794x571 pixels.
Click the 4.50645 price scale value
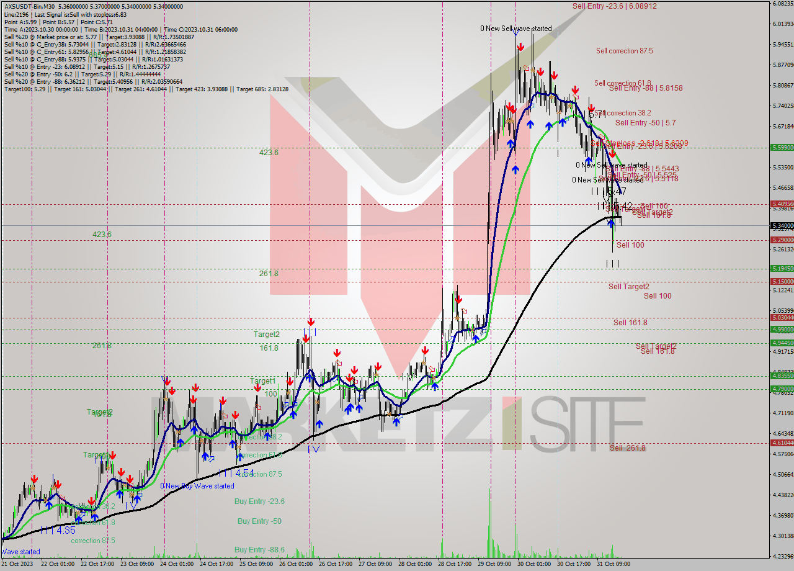783,474
